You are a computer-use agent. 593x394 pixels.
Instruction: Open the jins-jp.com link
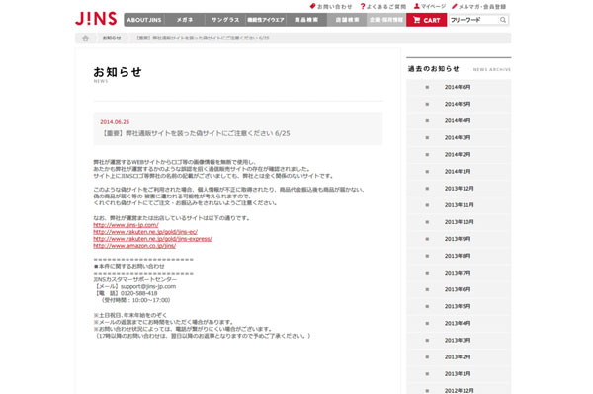[x=126, y=225]
